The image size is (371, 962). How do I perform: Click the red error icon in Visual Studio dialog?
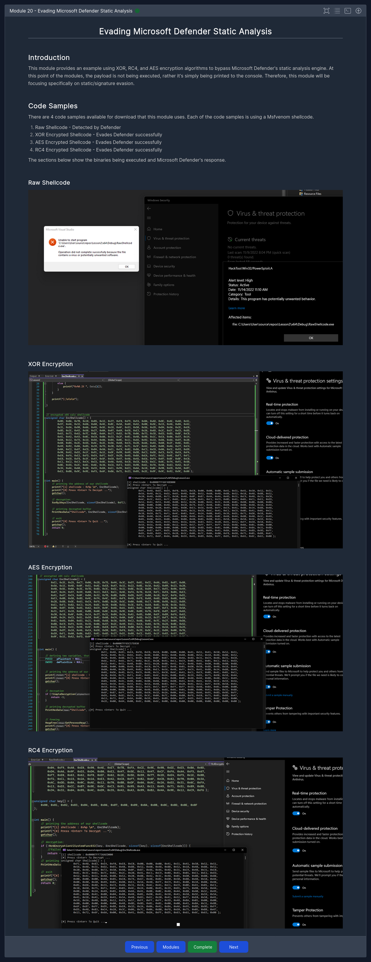[x=53, y=242]
